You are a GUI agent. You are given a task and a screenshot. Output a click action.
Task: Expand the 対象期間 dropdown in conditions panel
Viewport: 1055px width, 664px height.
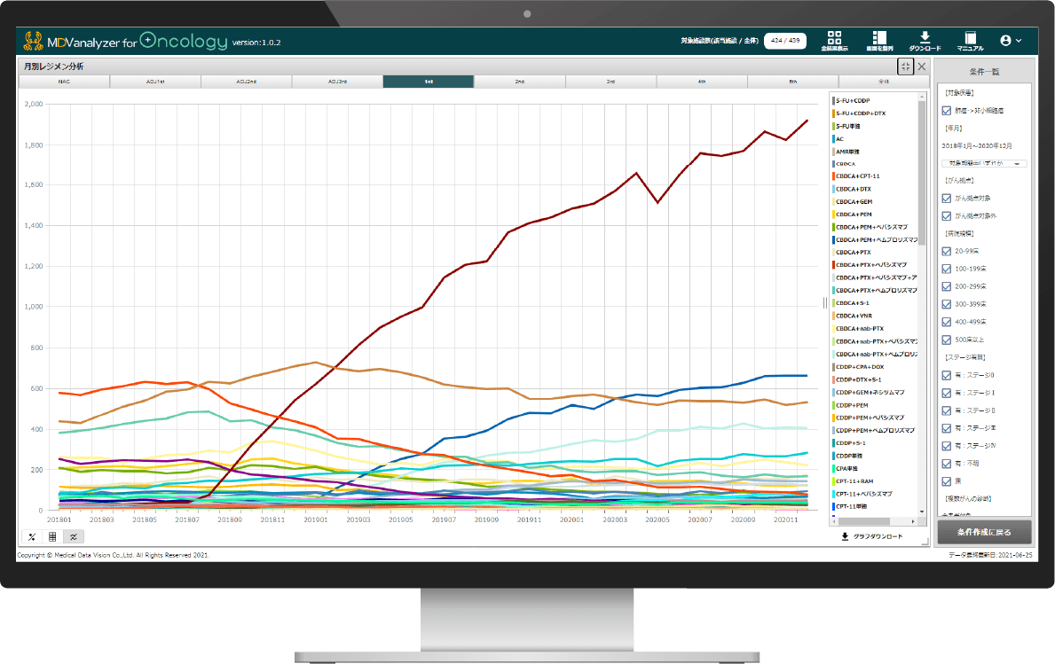pos(984,163)
